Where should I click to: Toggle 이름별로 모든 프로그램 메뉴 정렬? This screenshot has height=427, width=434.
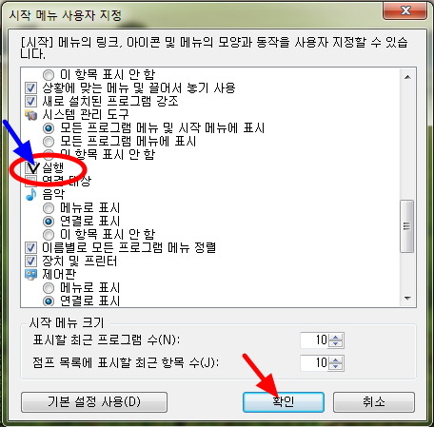pos(30,248)
